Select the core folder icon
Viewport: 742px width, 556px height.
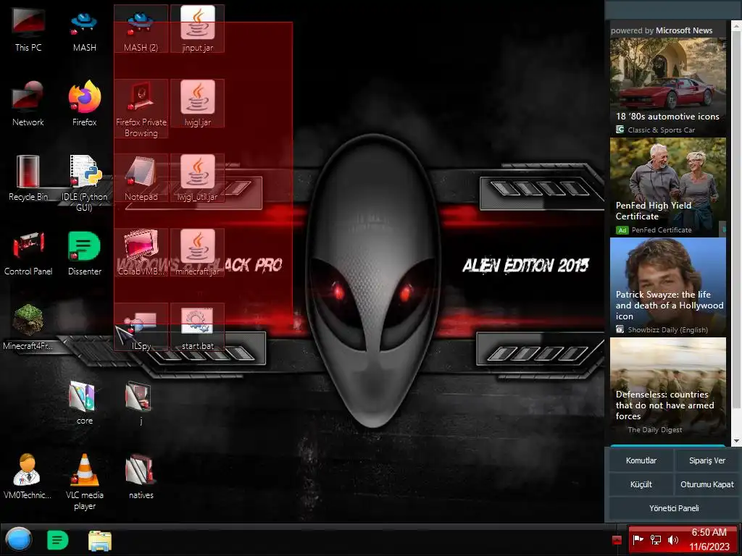click(x=85, y=402)
